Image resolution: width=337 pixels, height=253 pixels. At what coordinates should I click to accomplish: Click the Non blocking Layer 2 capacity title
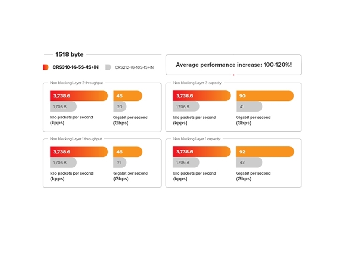pyautogui.click(x=197, y=83)
